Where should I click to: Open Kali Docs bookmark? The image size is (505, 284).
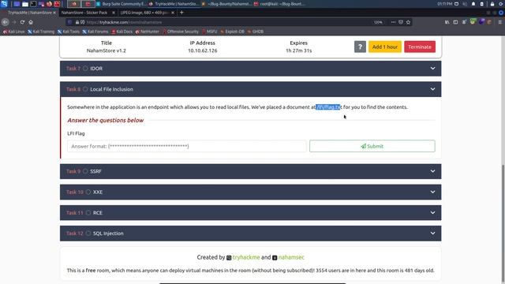(122, 32)
